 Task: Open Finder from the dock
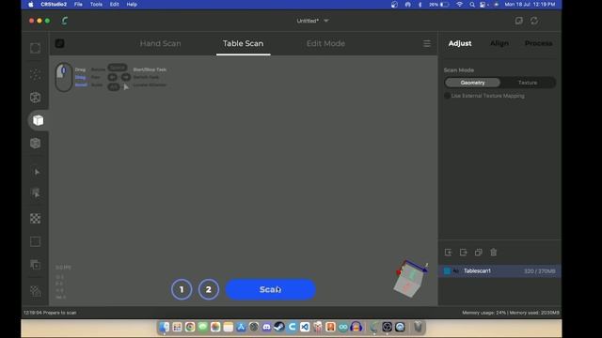165,327
